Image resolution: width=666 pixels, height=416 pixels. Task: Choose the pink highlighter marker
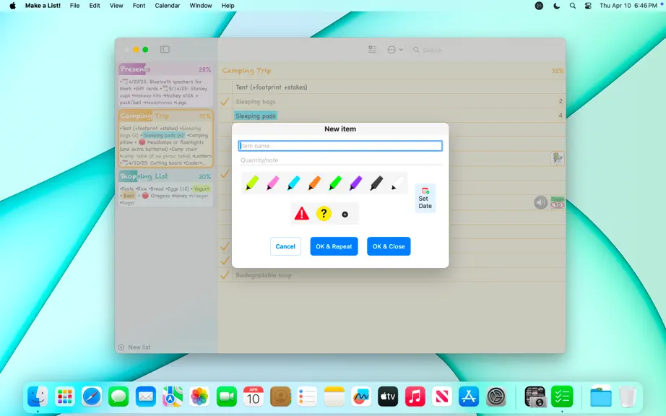273,183
